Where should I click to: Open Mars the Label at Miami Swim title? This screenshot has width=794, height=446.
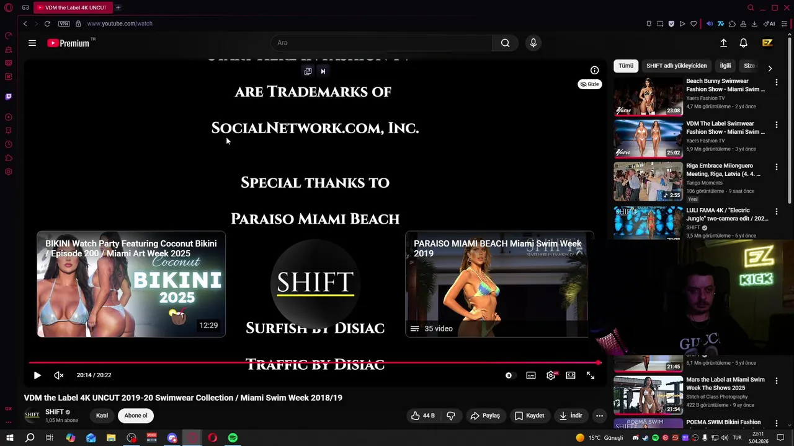[725, 383]
